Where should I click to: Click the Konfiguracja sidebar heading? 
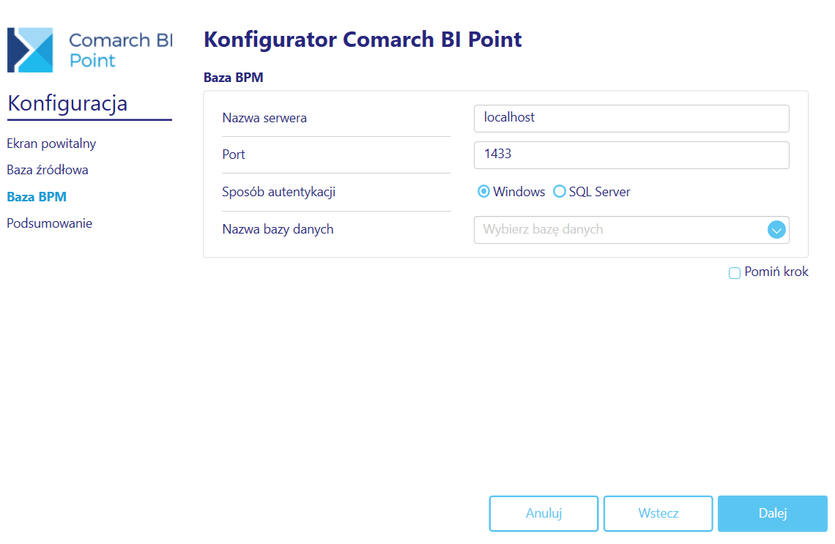pos(67,103)
